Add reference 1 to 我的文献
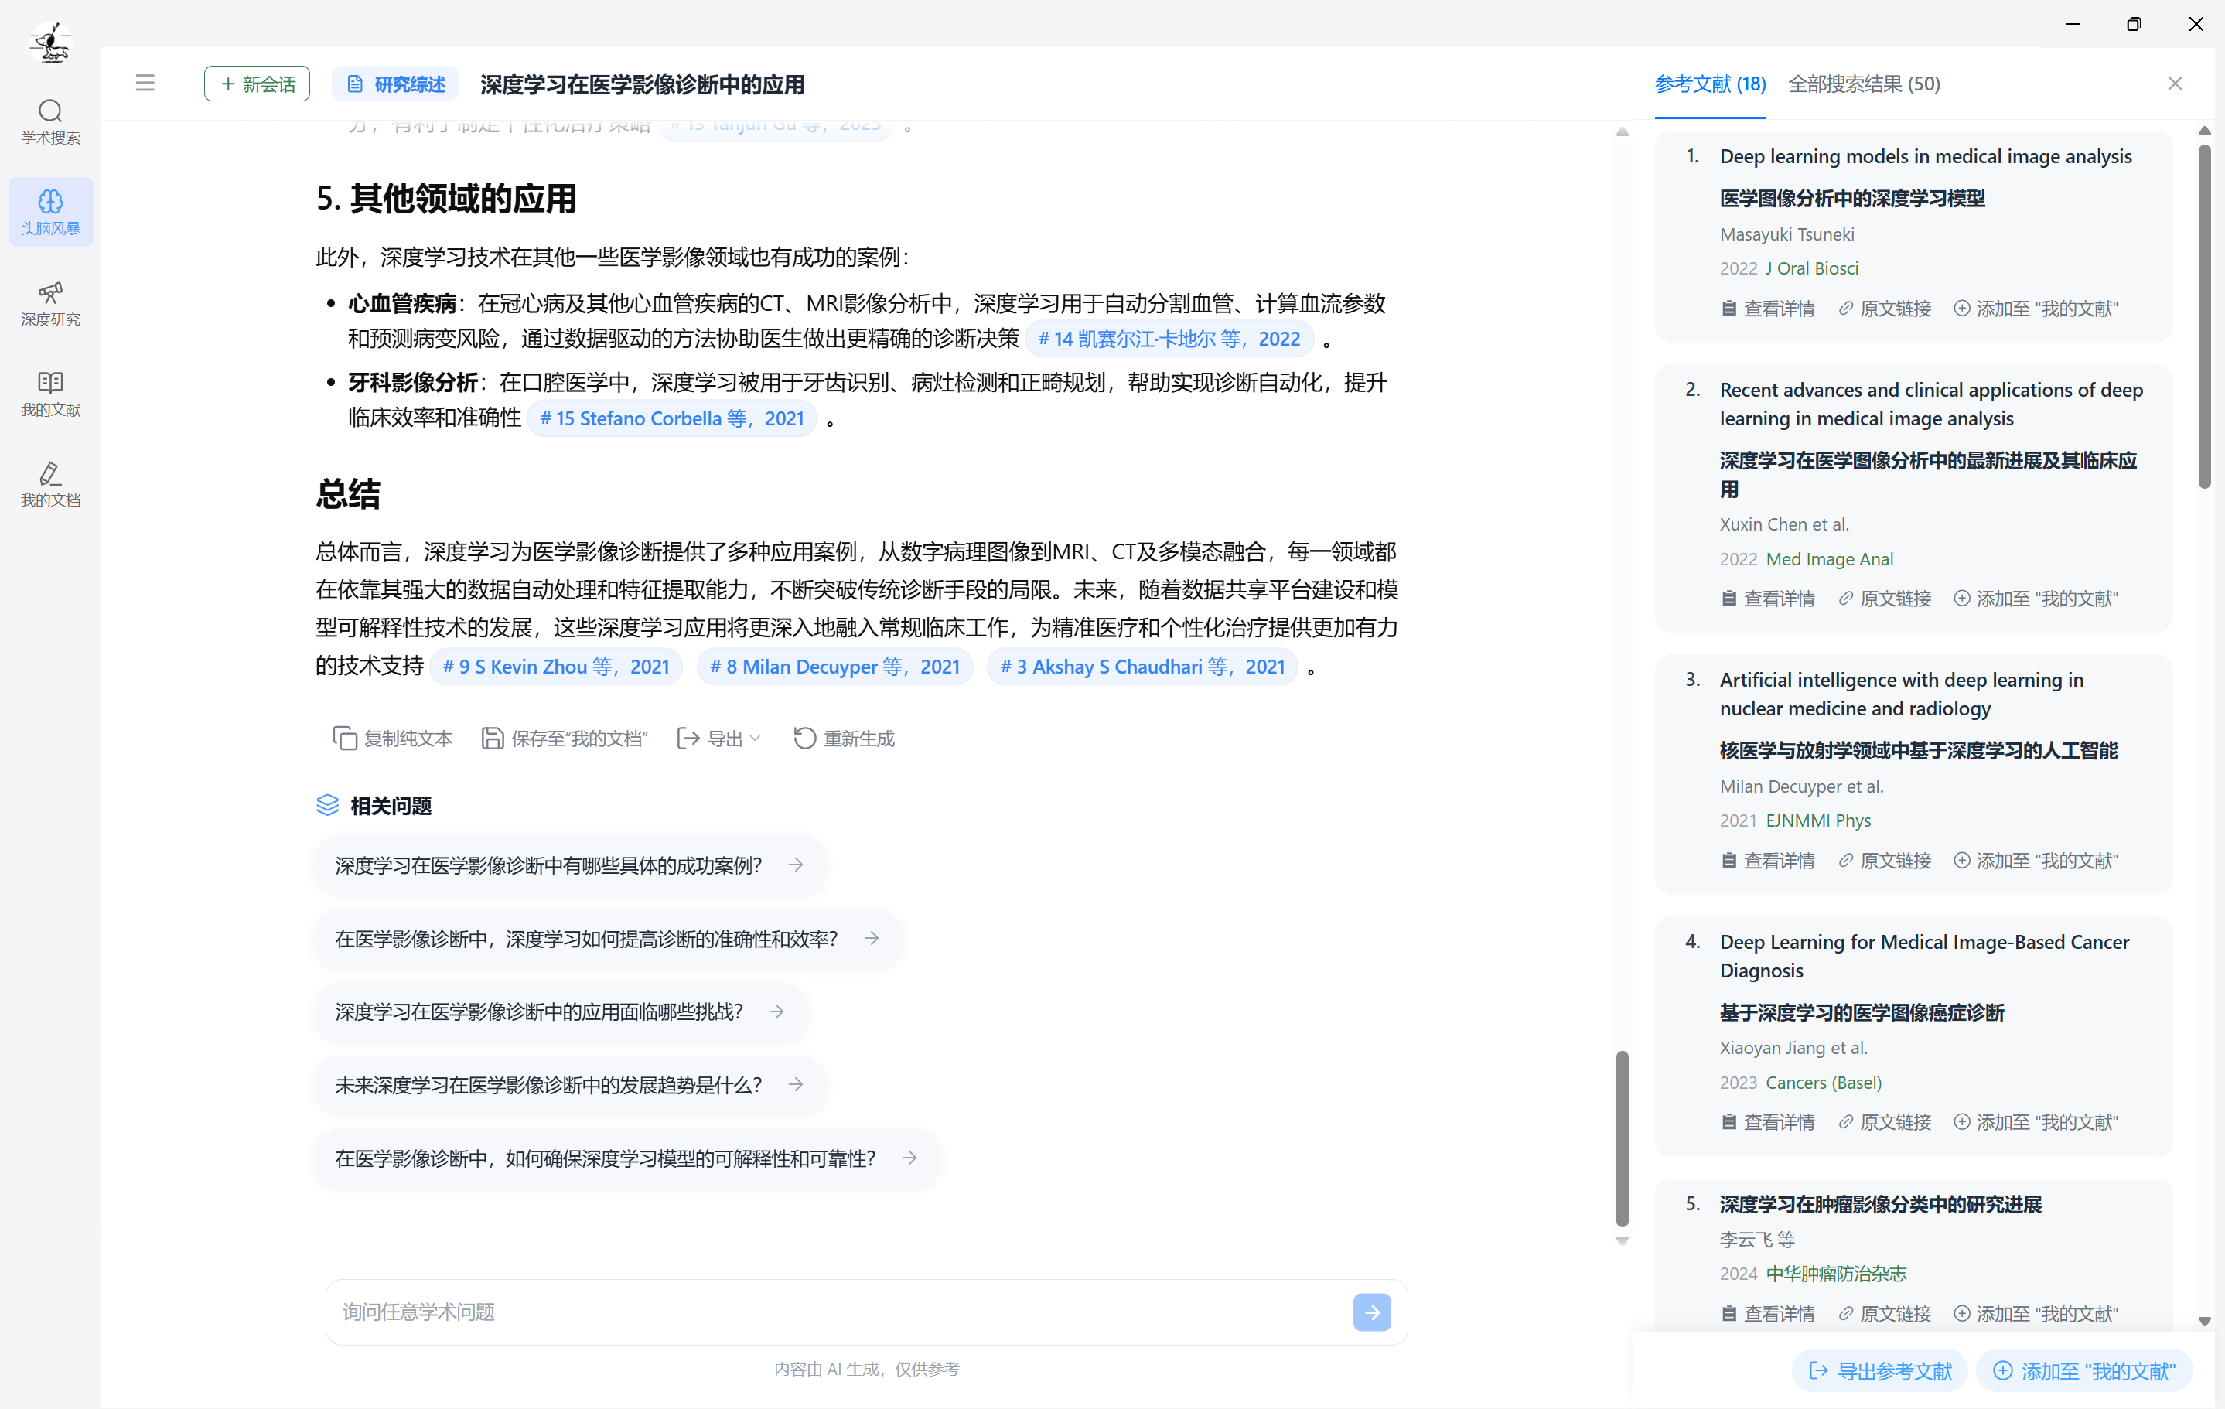 point(2036,309)
